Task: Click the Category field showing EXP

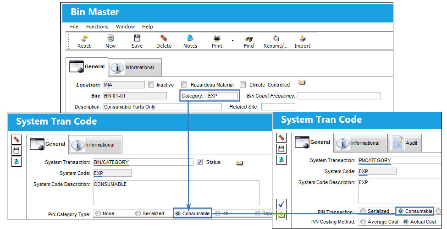Action: pos(222,96)
